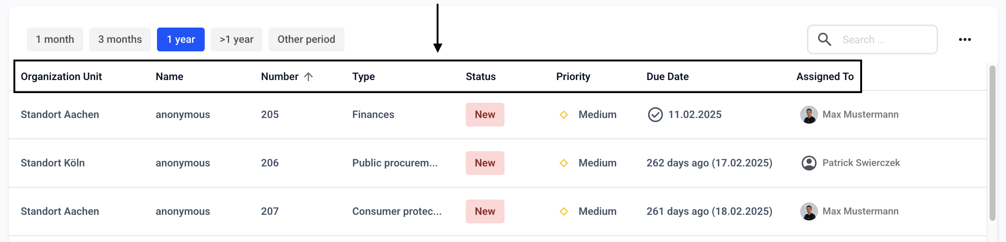The image size is (1006, 242).
Task: Toggle the 1 year period filter
Action: coord(181,39)
